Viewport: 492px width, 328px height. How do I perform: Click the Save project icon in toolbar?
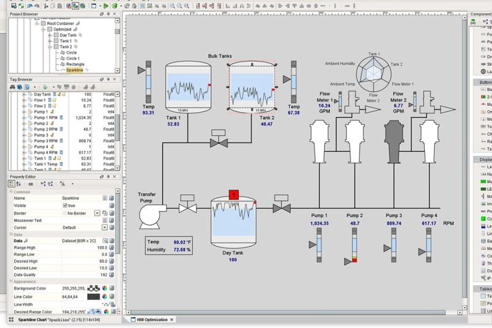[14, 5]
